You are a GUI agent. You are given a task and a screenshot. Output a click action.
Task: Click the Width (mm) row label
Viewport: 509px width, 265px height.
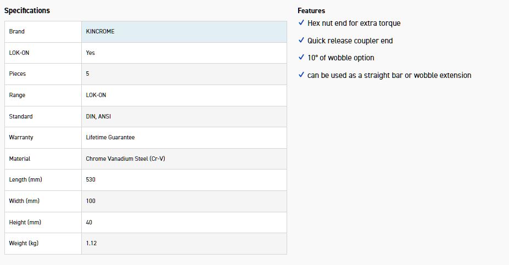click(x=24, y=201)
